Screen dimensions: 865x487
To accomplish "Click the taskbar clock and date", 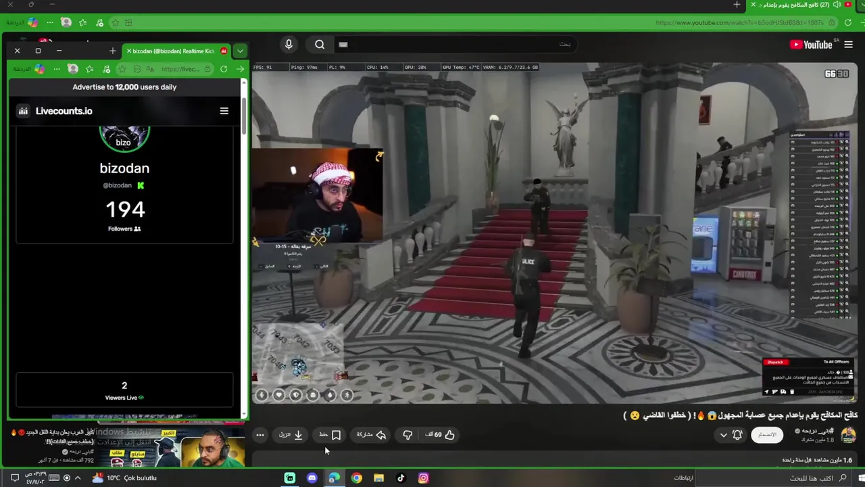I will [x=36, y=478].
